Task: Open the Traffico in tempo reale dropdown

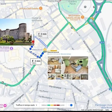Action: [x=26, y=105]
